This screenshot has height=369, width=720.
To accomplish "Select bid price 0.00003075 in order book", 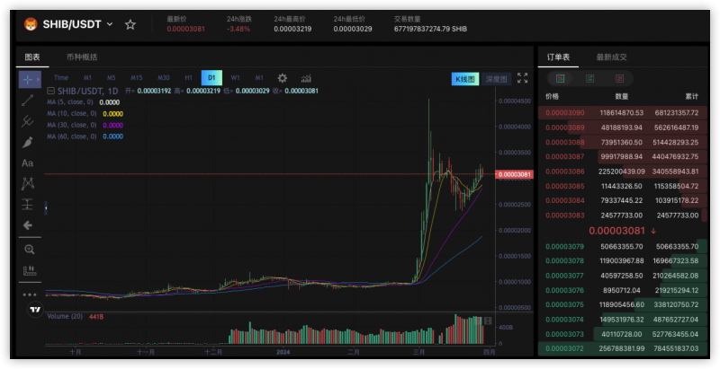I will pyautogui.click(x=565, y=304).
